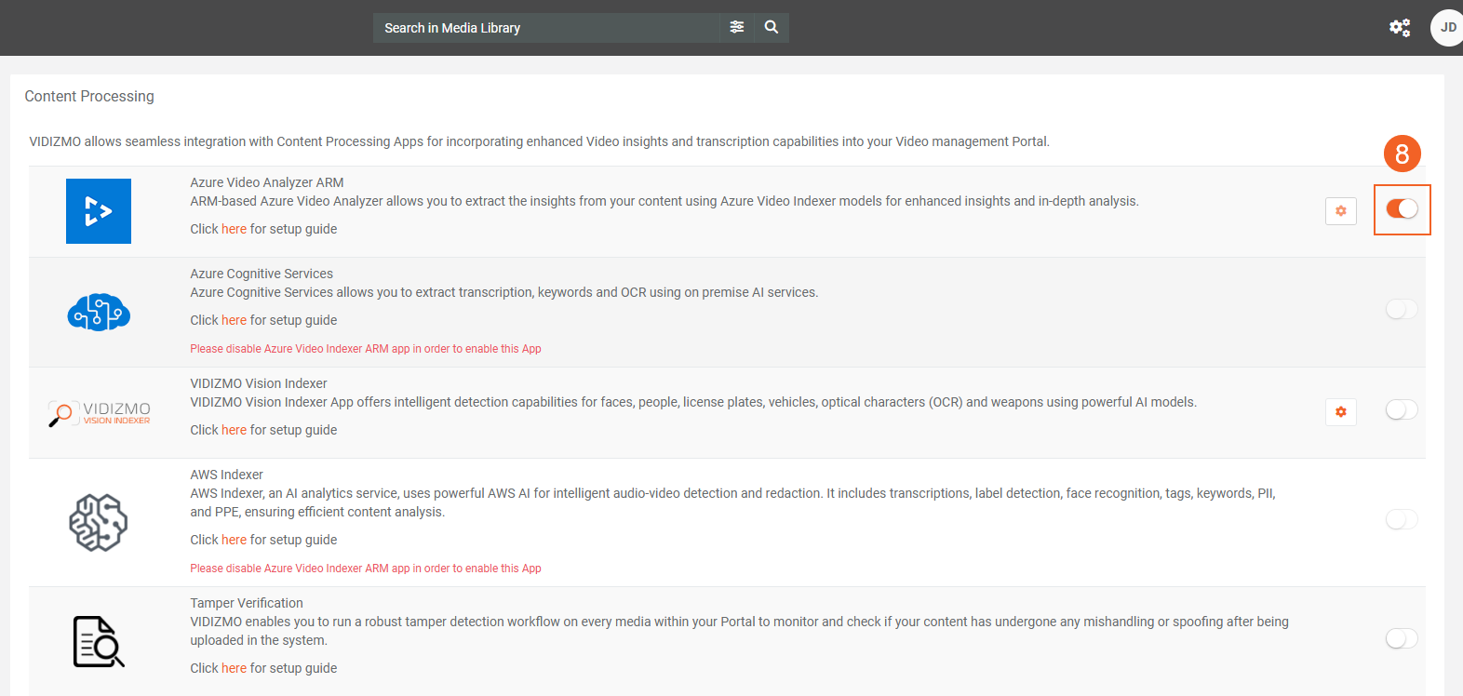Click the Tamper Verification document icon

[x=99, y=641]
